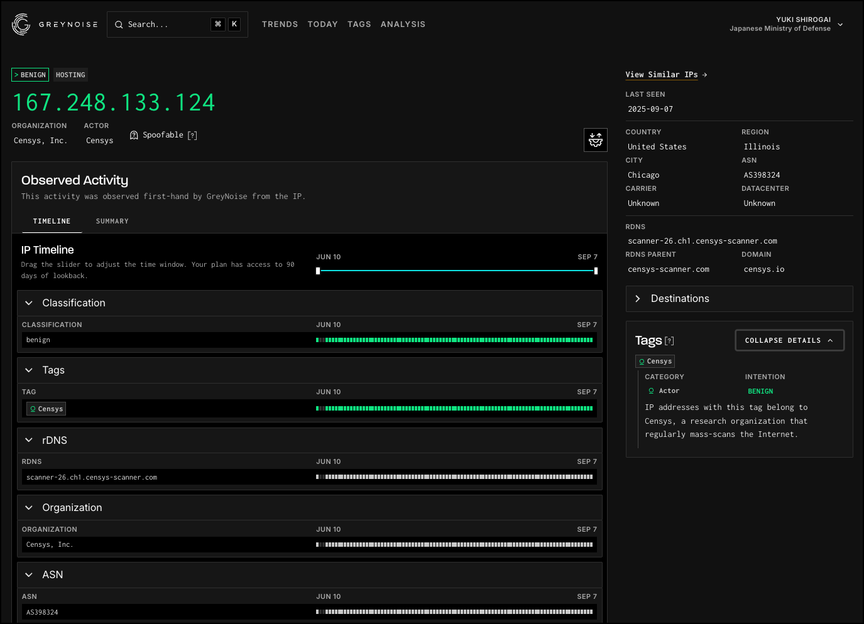Click the arrow next to View Similar IPs
864x624 pixels.
point(705,75)
